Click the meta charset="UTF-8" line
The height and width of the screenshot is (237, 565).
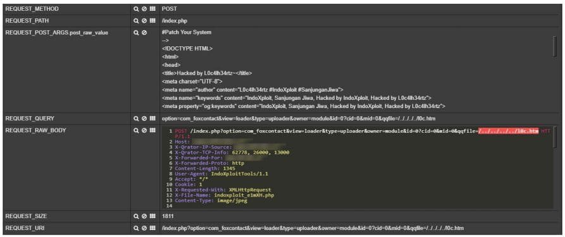[x=192, y=82]
